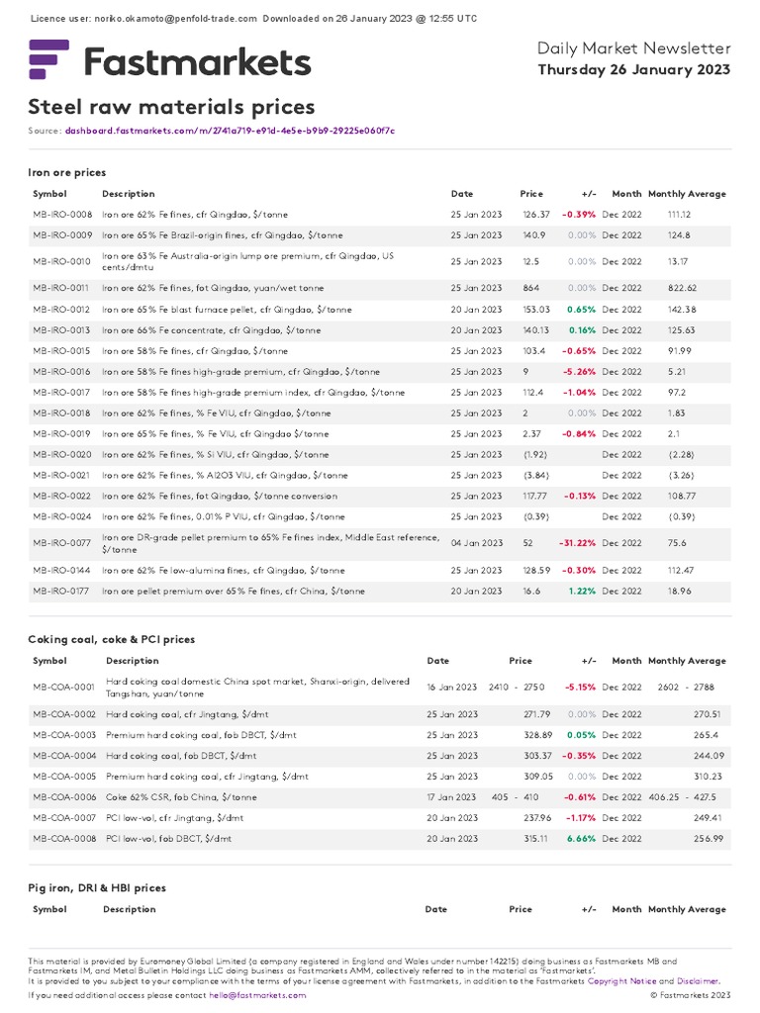
Task: Click the Daily Market Newsletter title
Action: click(x=633, y=48)
